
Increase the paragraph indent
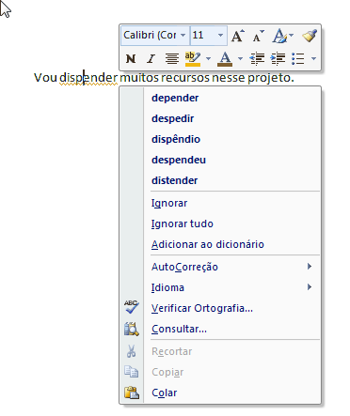pos(278,58)
